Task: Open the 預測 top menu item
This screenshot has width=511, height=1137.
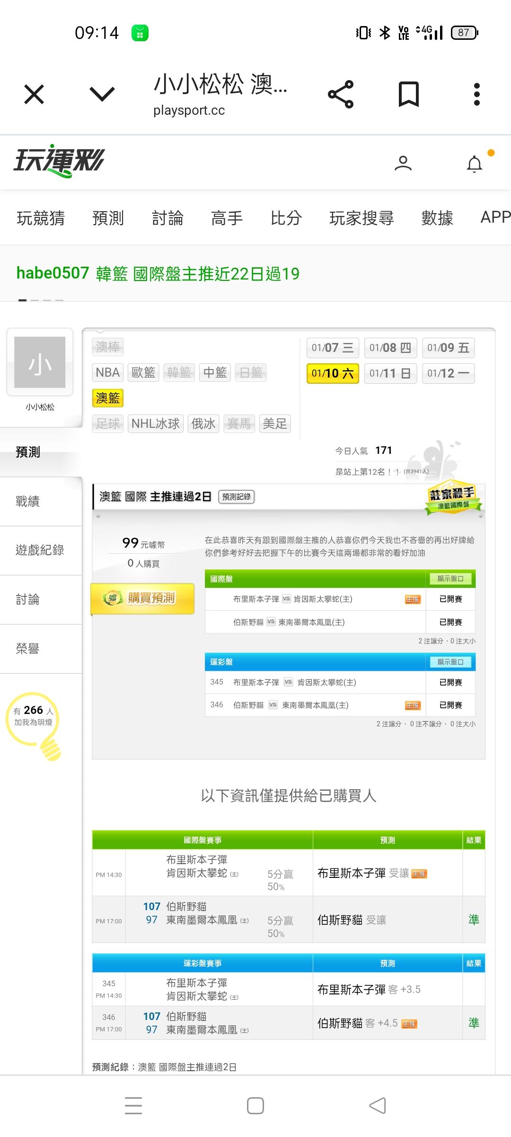Action: coord(108,218)
